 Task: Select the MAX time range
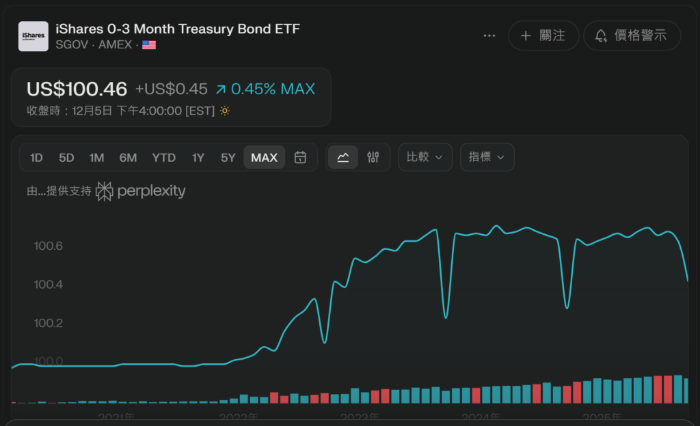pyautogui.click(x=265, y=158)
